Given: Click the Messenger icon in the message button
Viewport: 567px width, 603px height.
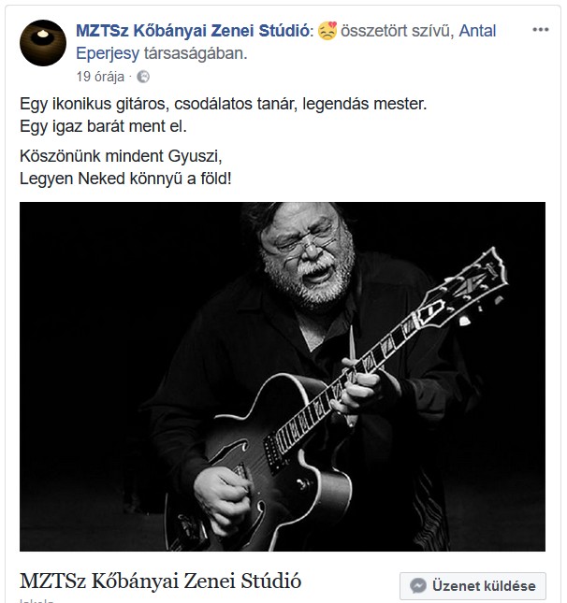Looking at the screenshot, I should click(418, 586).
